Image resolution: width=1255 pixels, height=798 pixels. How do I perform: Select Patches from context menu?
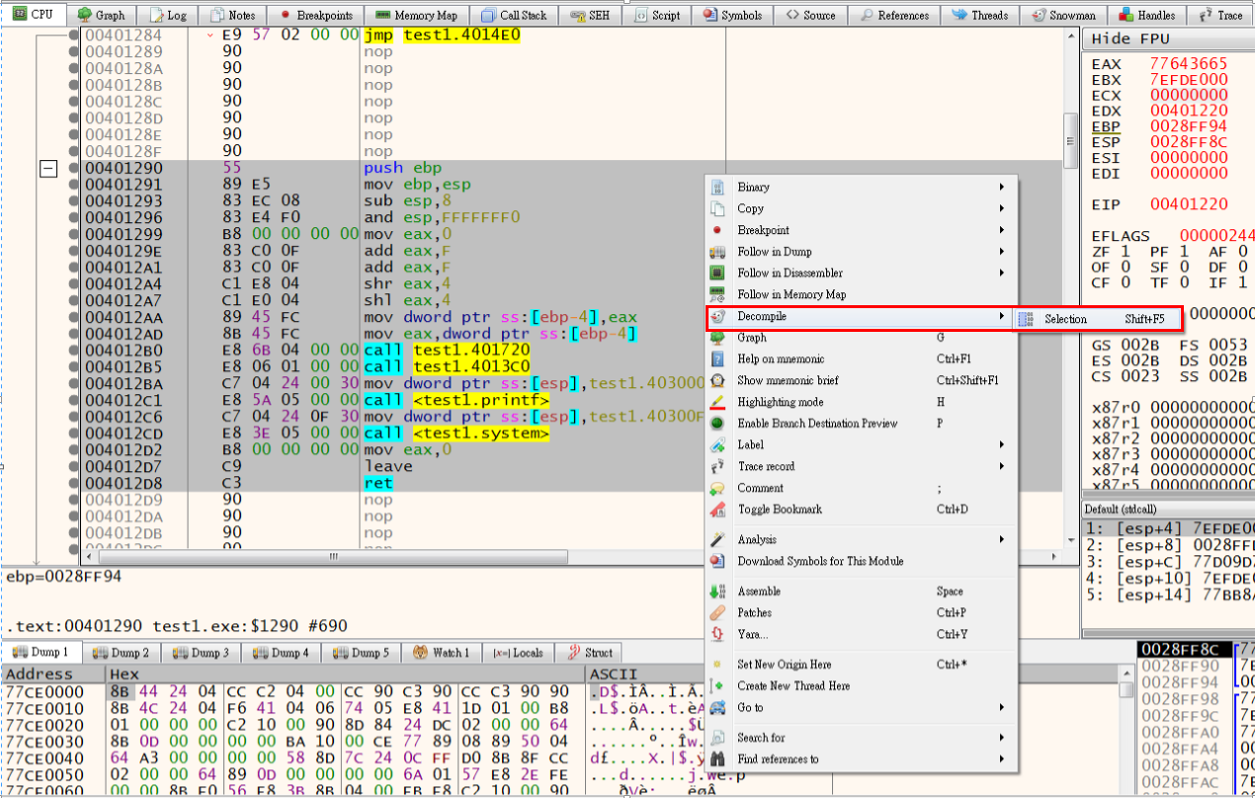861,612
